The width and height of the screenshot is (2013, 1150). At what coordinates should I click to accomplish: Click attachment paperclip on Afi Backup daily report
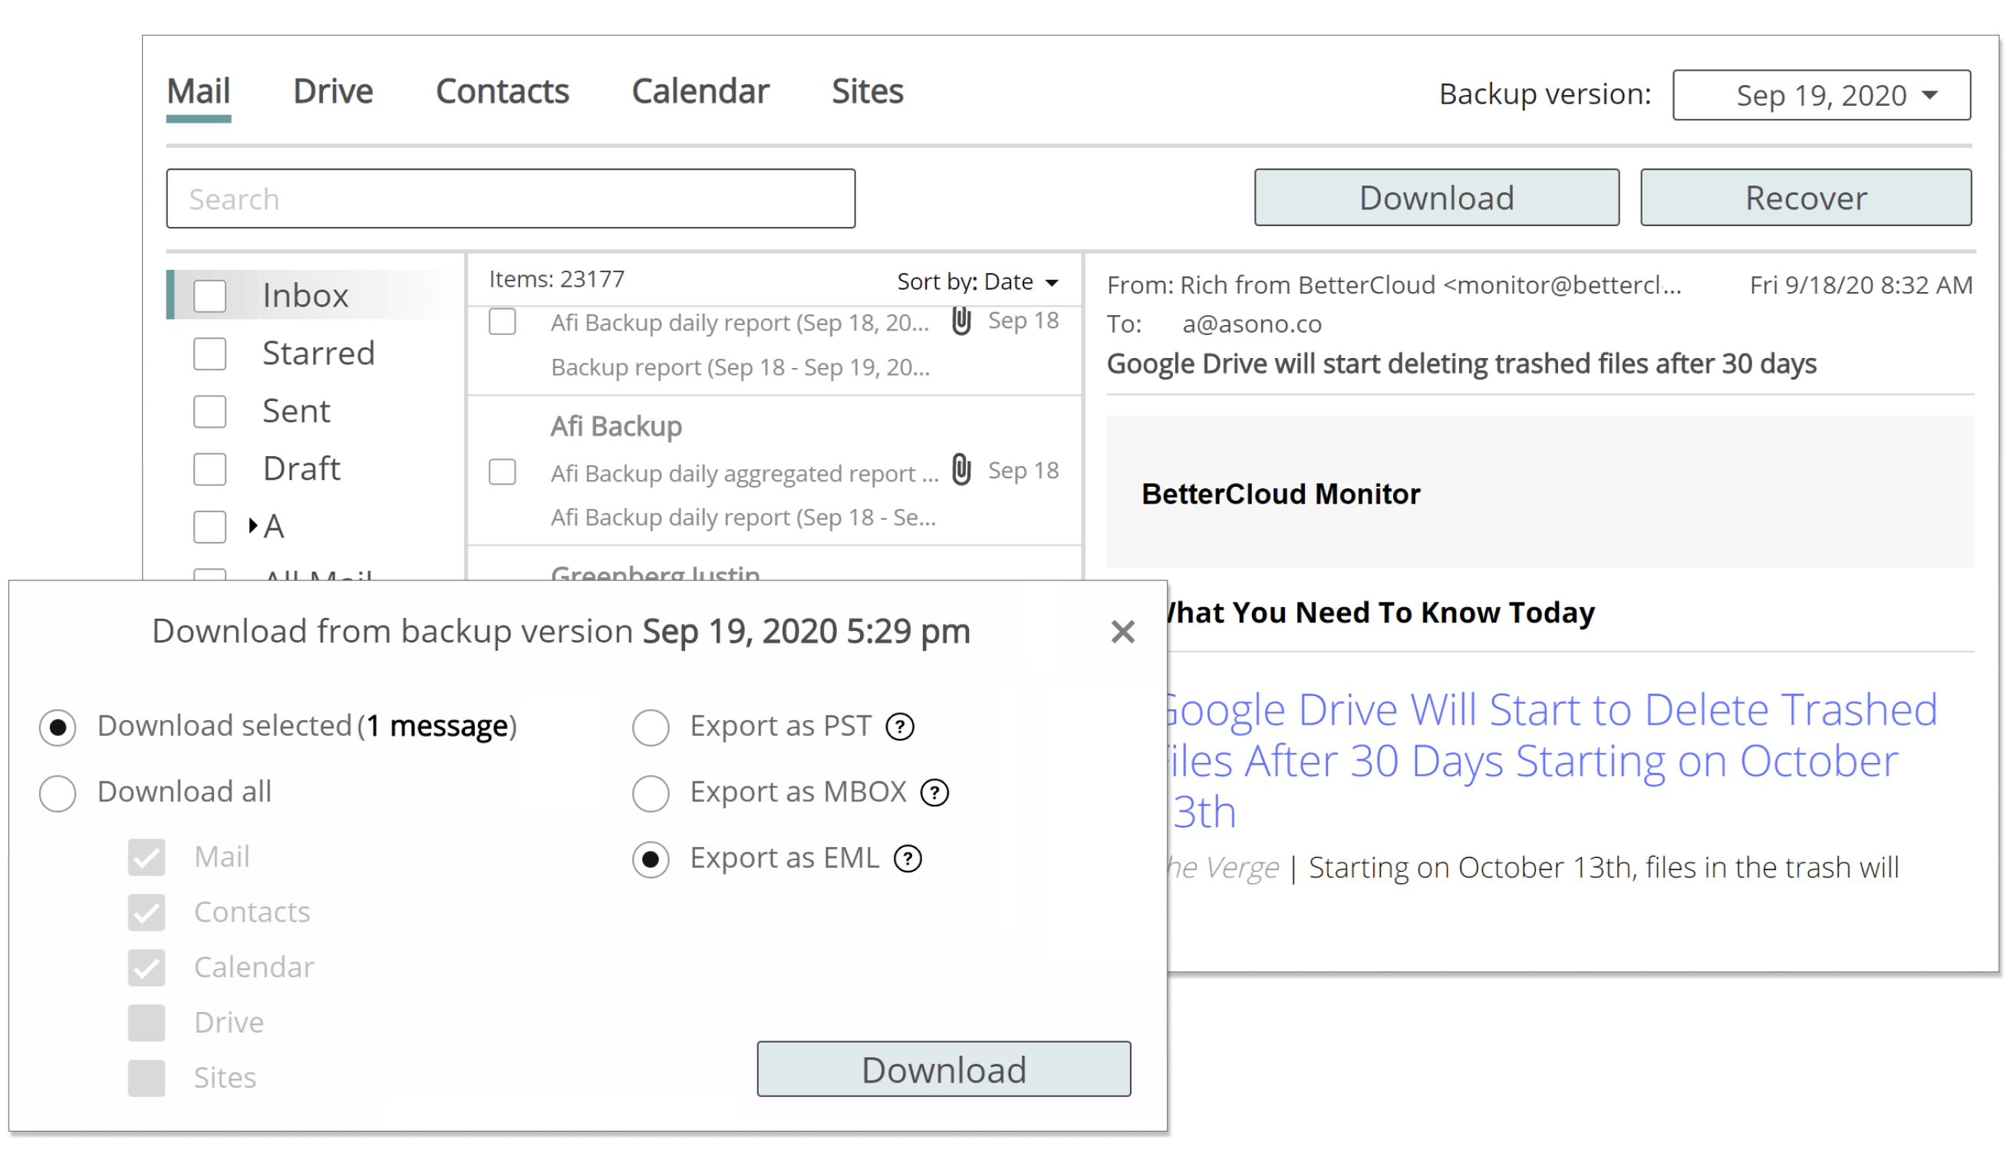point(961,321)
